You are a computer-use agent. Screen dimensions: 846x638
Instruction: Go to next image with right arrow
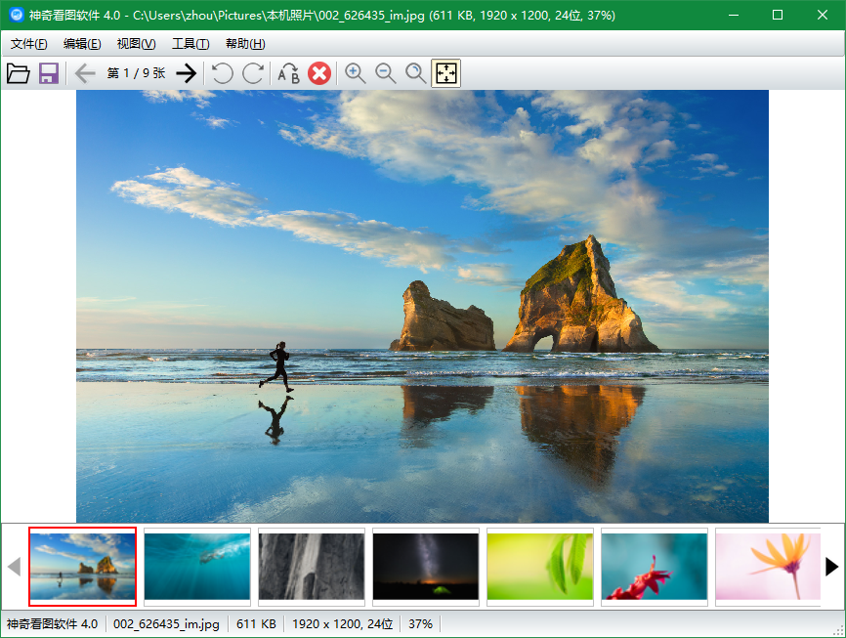(187, 73)
